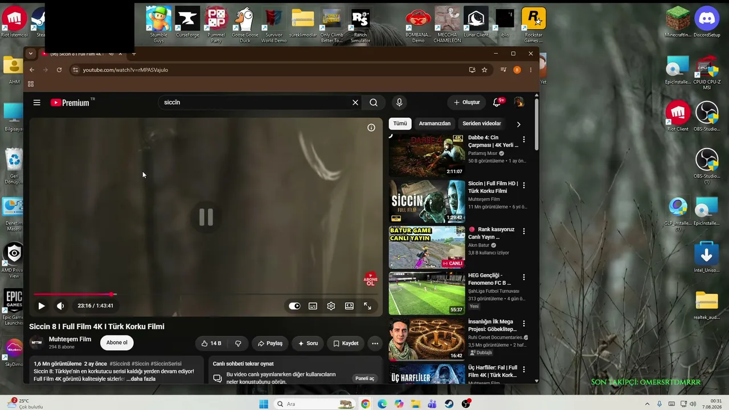Viewport: 729px width, 410px height.
Task: Reload the YouTube page
Action: point(59,70)
